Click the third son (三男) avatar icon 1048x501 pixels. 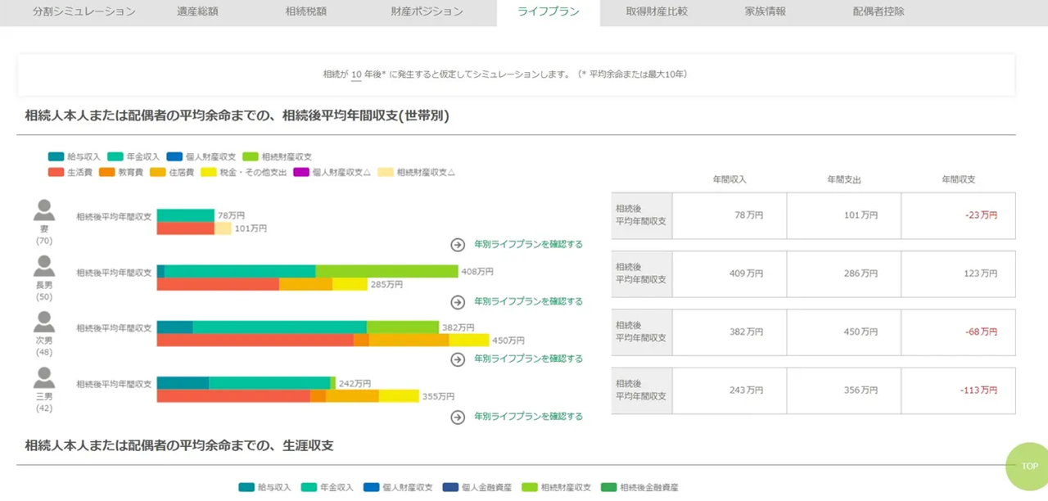(44, 378)
